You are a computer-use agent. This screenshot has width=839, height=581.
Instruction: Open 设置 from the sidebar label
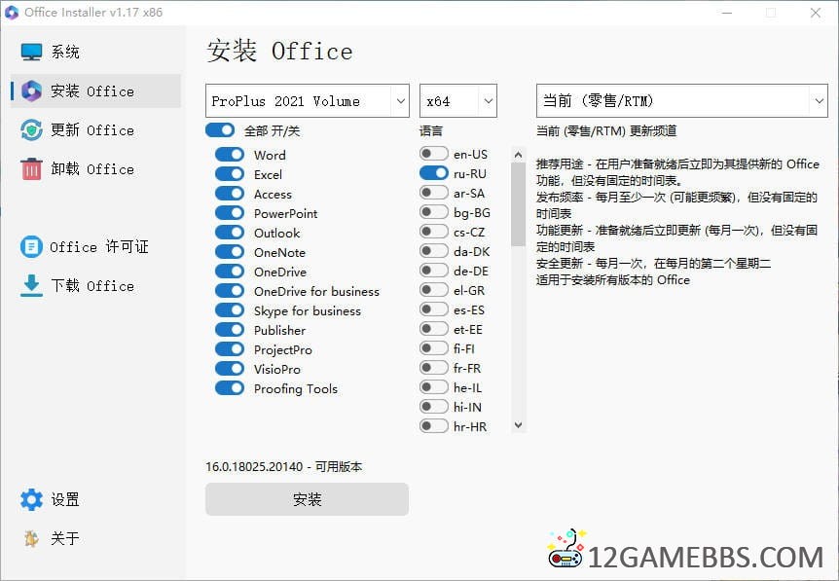pos(65,499)
